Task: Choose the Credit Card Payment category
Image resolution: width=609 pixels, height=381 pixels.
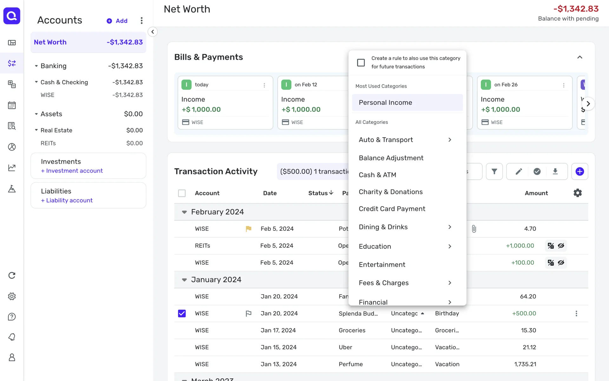Action: [x=392, y=209]
